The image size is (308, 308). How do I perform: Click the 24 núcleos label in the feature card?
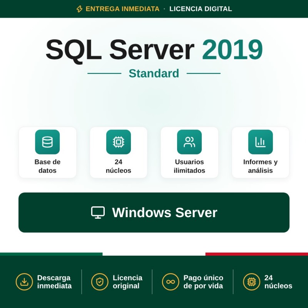[119, 166]
